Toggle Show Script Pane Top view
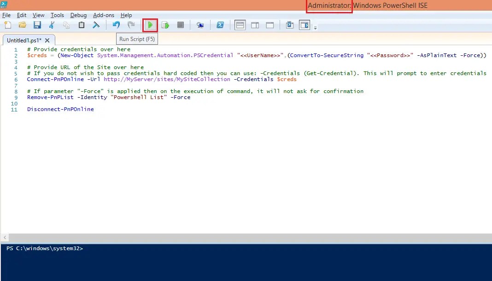 click(x=240, y=25)
